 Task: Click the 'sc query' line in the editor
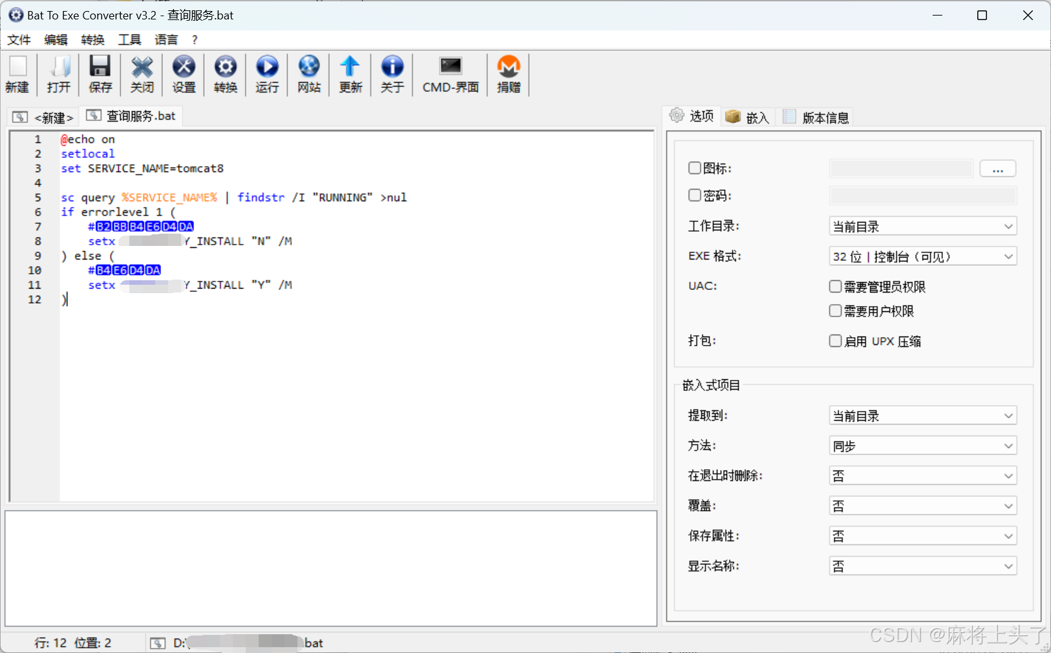coord(233,197)
